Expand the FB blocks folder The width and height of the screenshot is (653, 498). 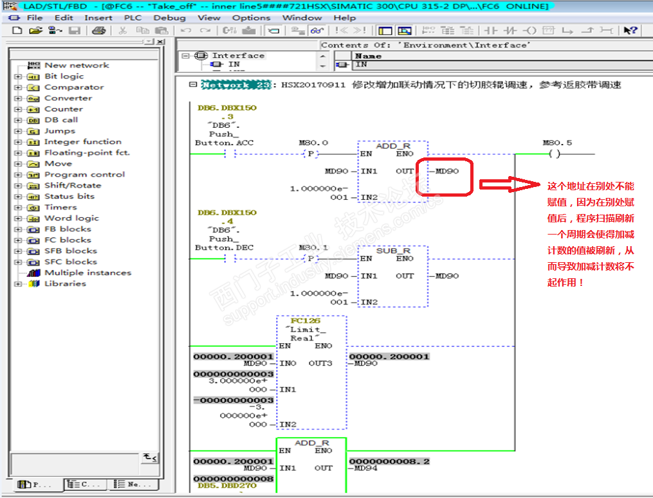pyautogui.click(x=18, y=229)
